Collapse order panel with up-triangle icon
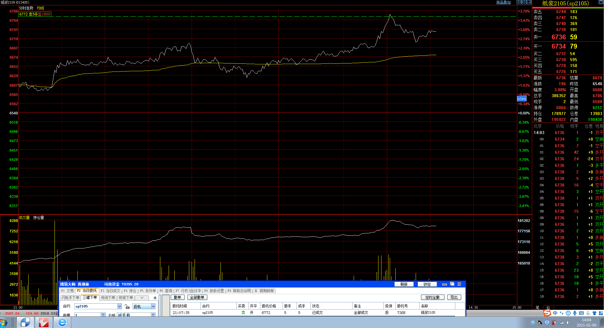 (x=155, y=298)
